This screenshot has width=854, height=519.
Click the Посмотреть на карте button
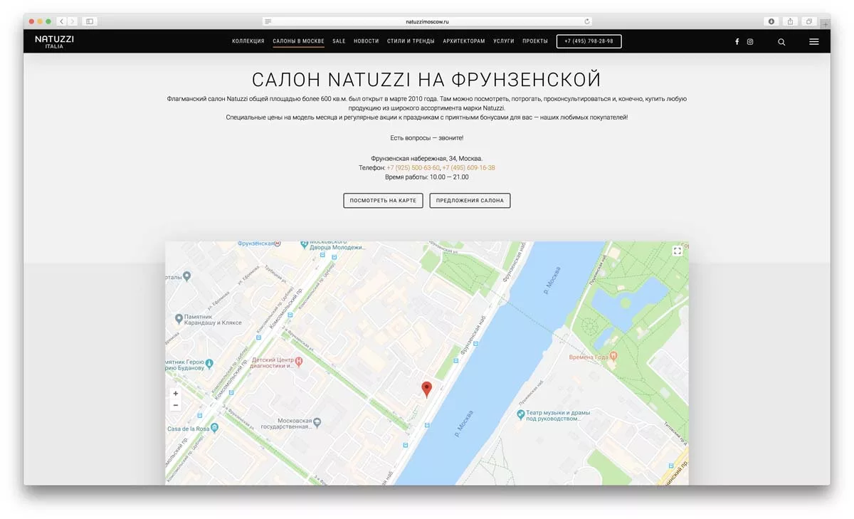[383, 201]
